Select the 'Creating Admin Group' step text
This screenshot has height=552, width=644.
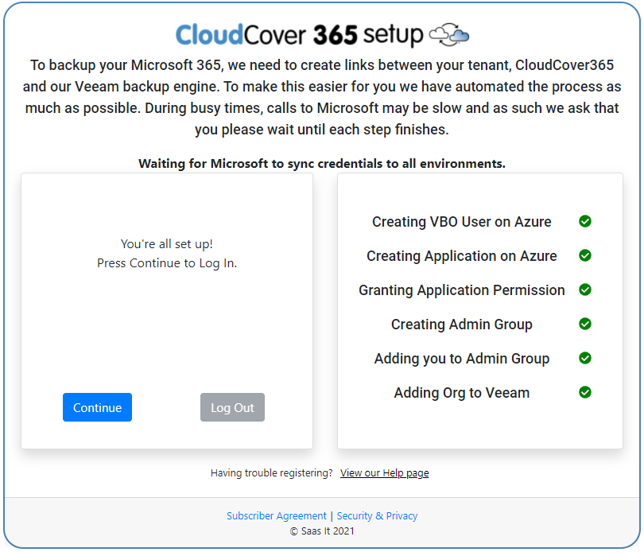point(462,325)
